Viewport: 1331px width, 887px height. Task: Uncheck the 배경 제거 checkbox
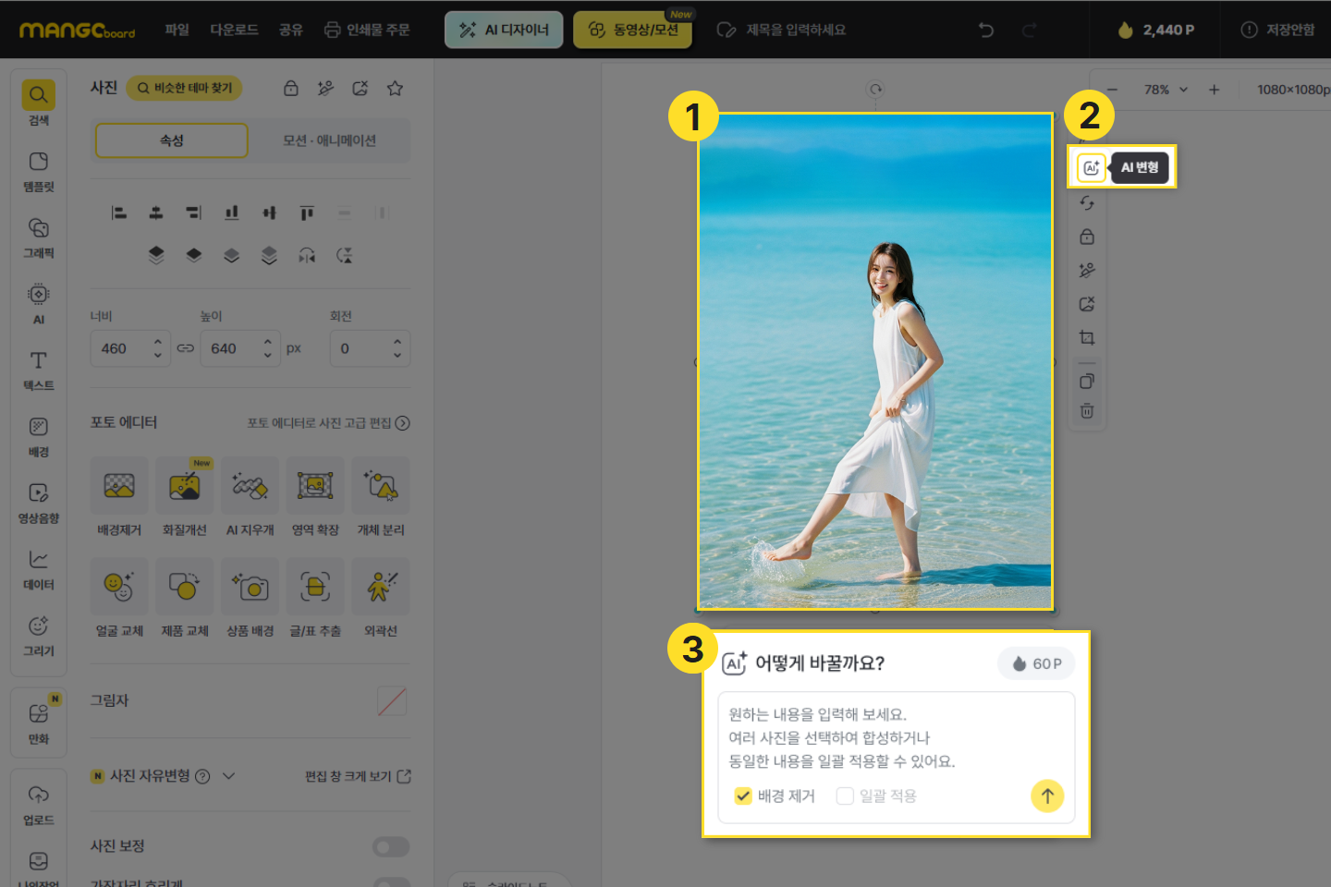click(x=743, y=796)
